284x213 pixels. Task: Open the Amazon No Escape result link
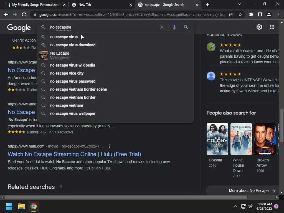click(21, 112)
